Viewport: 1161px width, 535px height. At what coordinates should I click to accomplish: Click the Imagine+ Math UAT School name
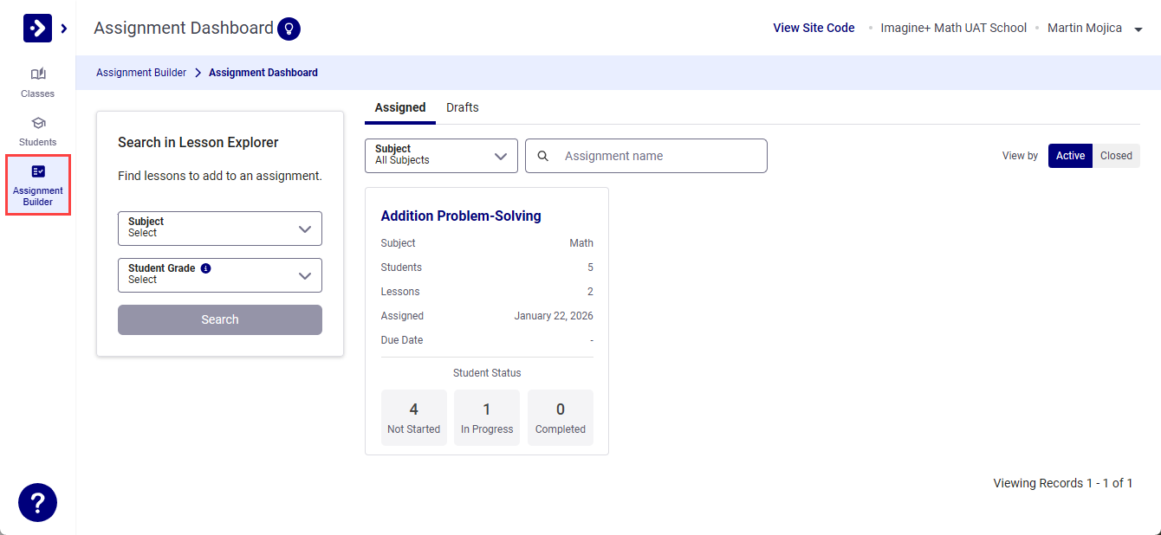[953, 28]
